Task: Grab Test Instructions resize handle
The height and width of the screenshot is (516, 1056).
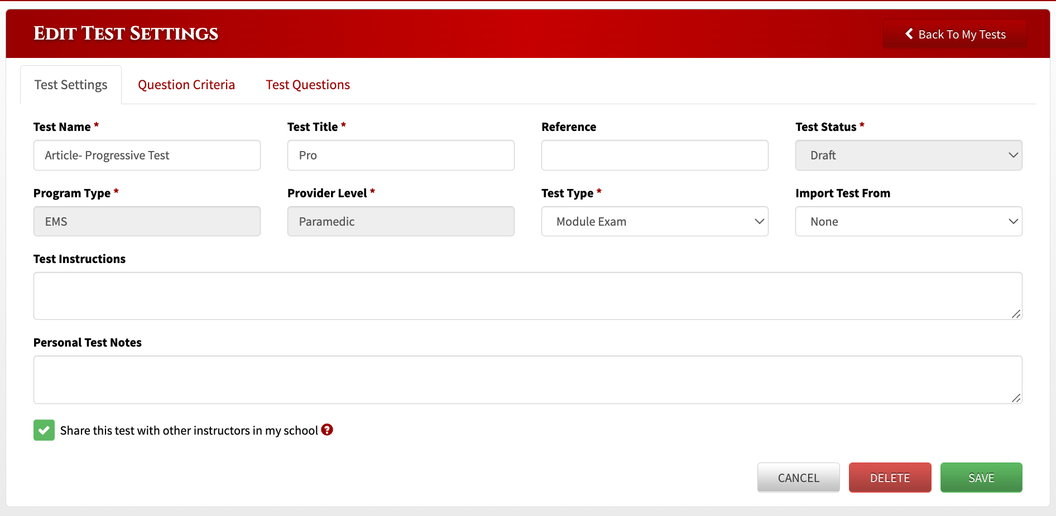Action: point(1016,314)
